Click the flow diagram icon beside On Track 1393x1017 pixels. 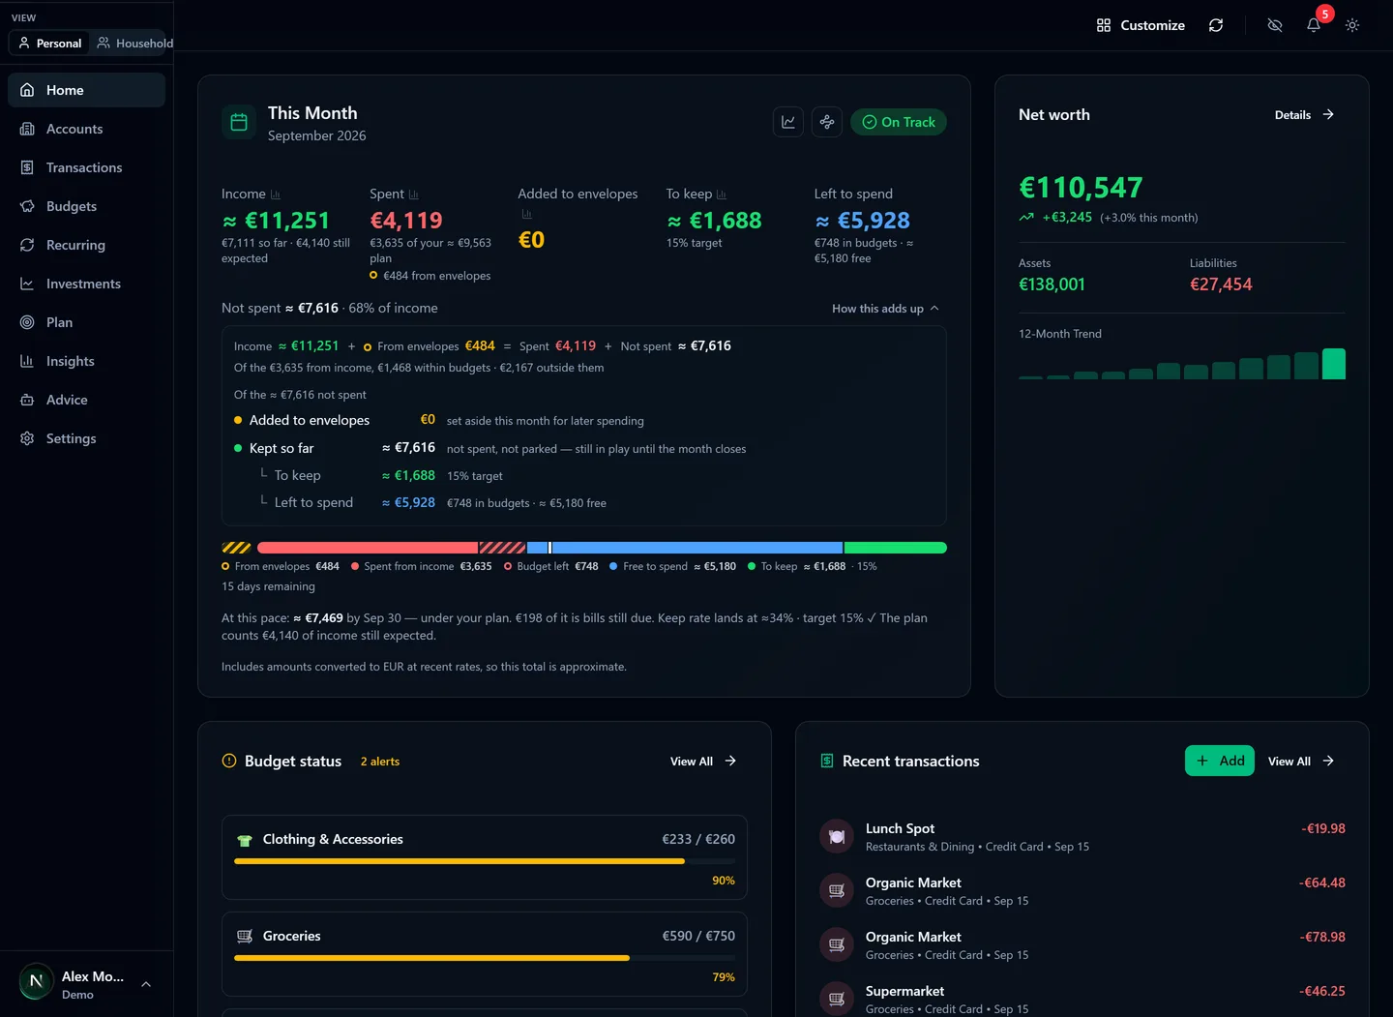(827, 122)
